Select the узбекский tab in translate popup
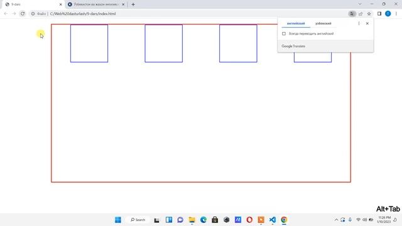The height and width of the screenshot is (226, 402). click(x=323, y=23)
